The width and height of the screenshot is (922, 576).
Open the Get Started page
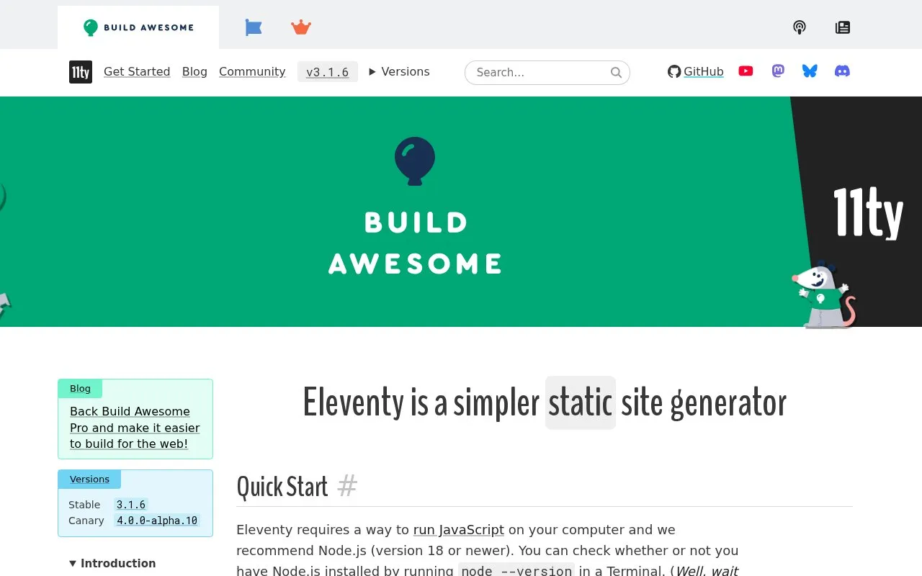coord(137,71)
